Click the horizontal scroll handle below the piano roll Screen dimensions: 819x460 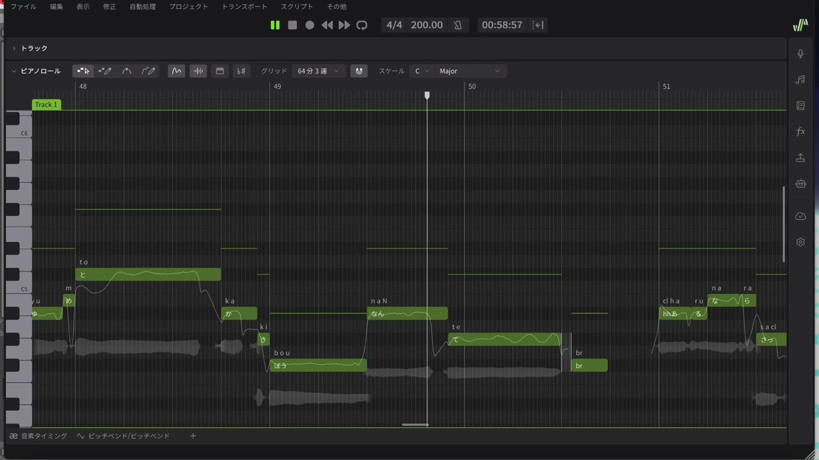[x=415, y=425]
